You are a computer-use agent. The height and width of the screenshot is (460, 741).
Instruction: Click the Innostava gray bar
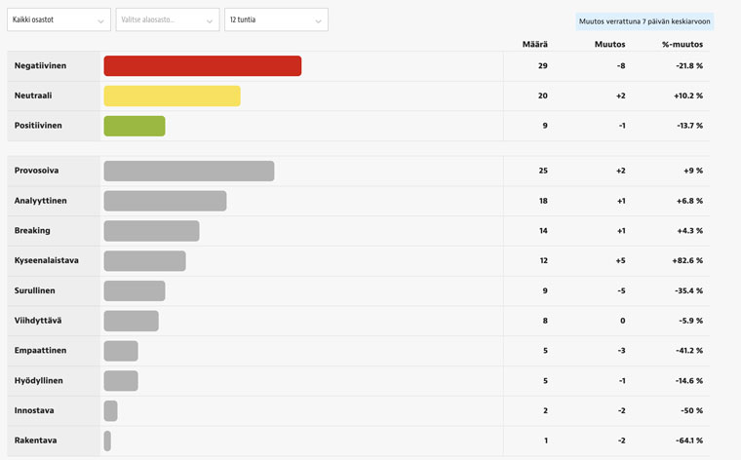(x=110, y=411)
